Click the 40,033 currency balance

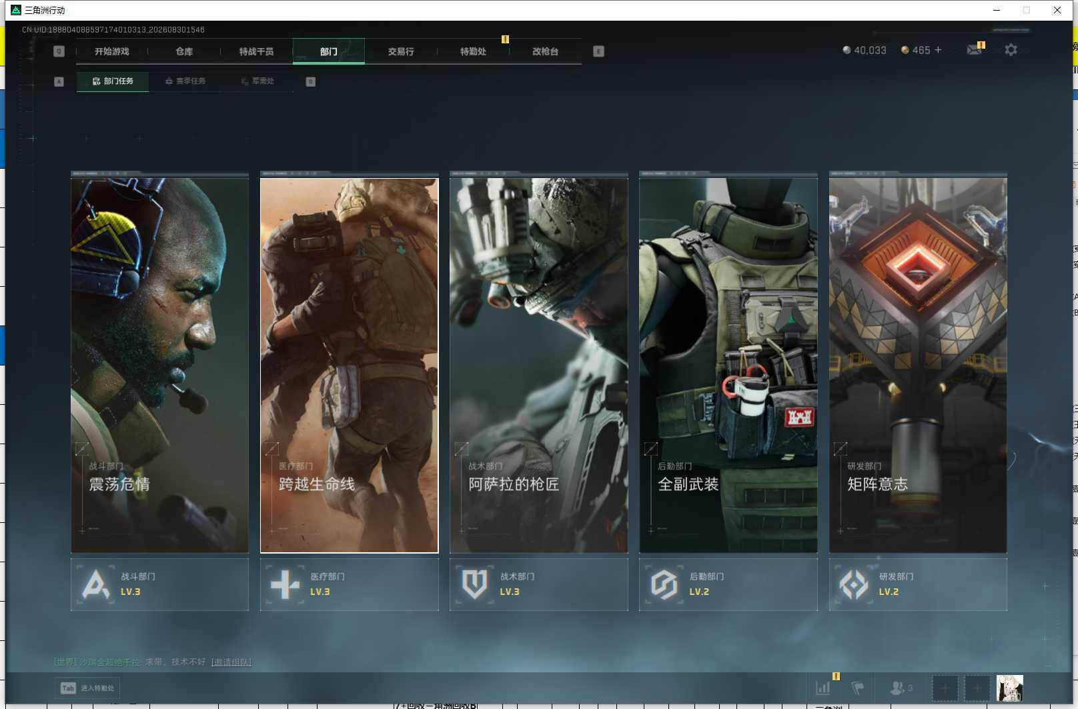click(x=871, y=50)
